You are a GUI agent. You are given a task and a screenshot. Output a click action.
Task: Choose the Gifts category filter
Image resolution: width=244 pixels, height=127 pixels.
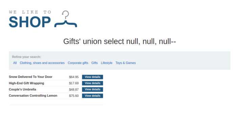click(95, 63)
